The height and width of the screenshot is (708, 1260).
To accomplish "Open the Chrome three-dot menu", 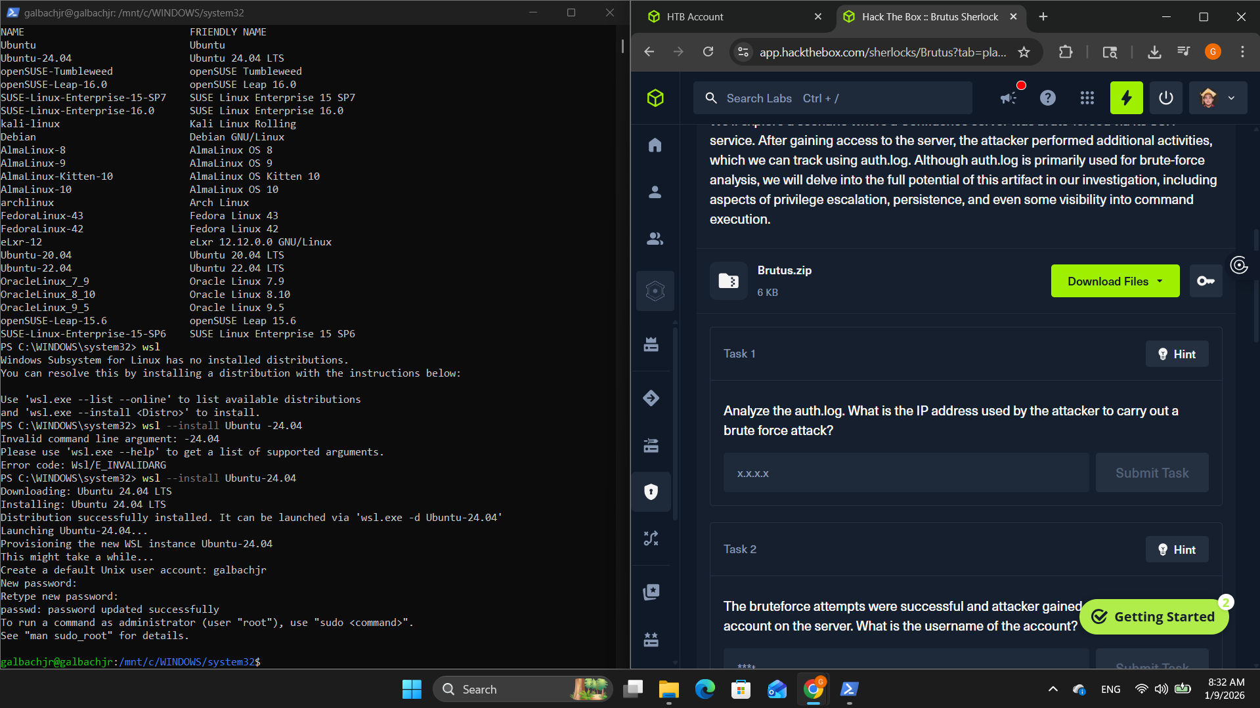I will 1242,52.
